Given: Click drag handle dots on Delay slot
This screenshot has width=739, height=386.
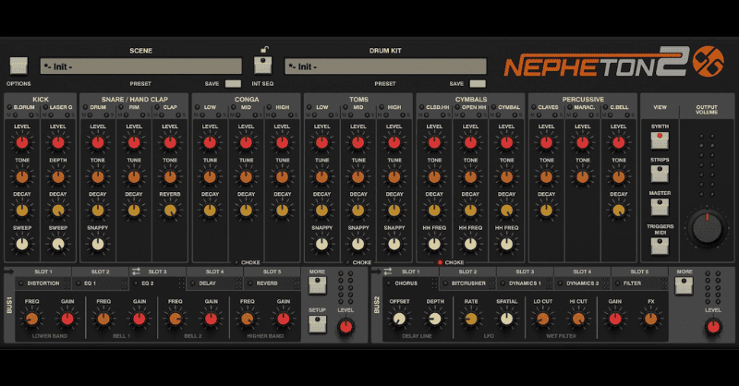Looking at the screenshot, I should coord(239,283).
